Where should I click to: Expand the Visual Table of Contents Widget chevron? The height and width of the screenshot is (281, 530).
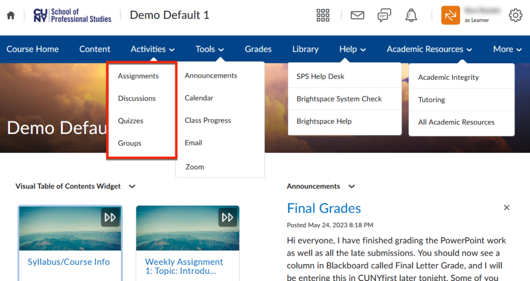tap(132, 186)
